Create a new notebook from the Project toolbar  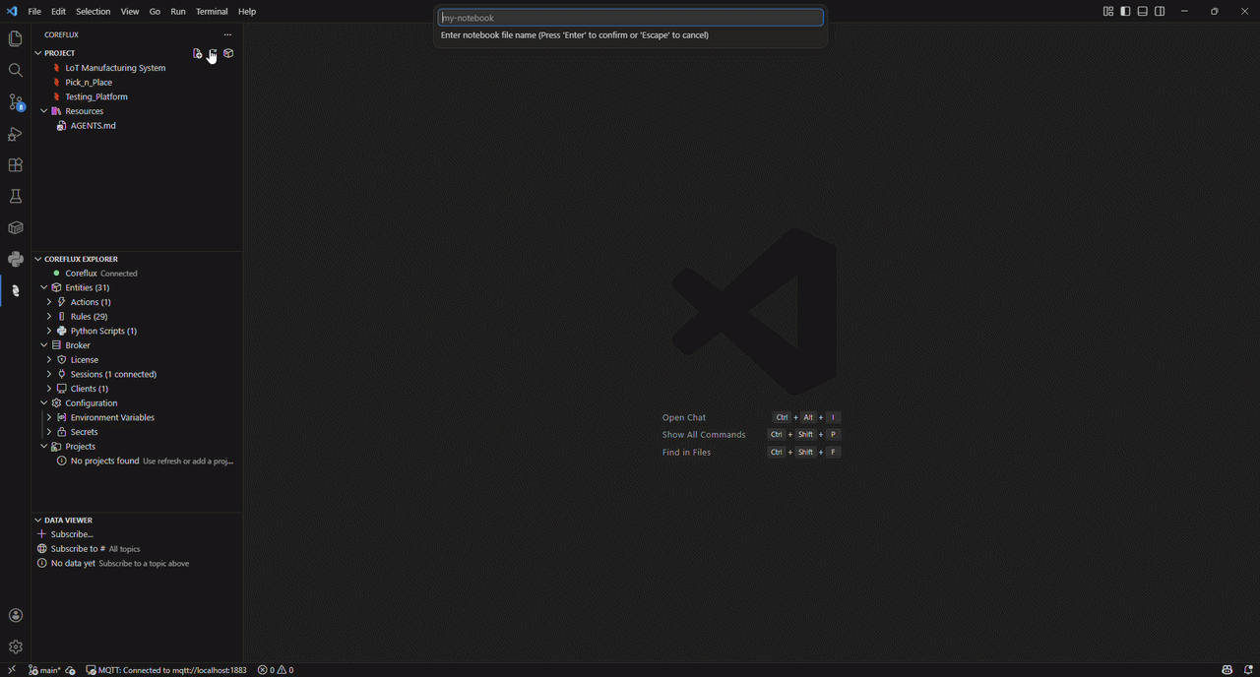click(213, 54)
